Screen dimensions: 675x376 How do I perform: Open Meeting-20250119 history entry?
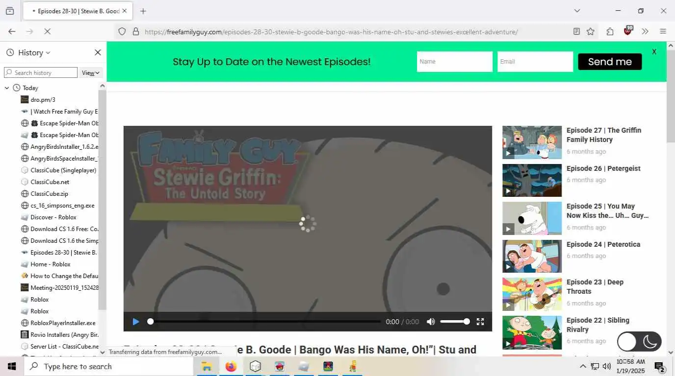point(59,288)
